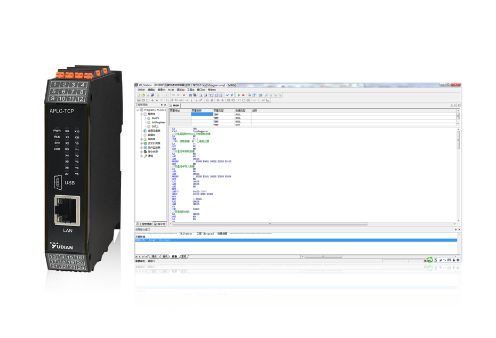The height and width of the screenshot is (338, 496).
Task: Click the blue checkmark compile icon
Action: coord(227,95)
